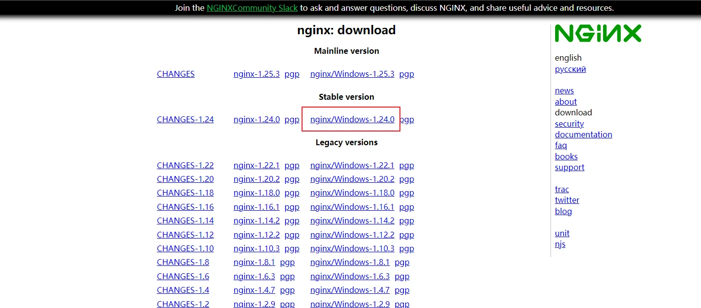This screenshot has width=701, height=308.
Task: Open the twitter link
Action: (567, 200)
